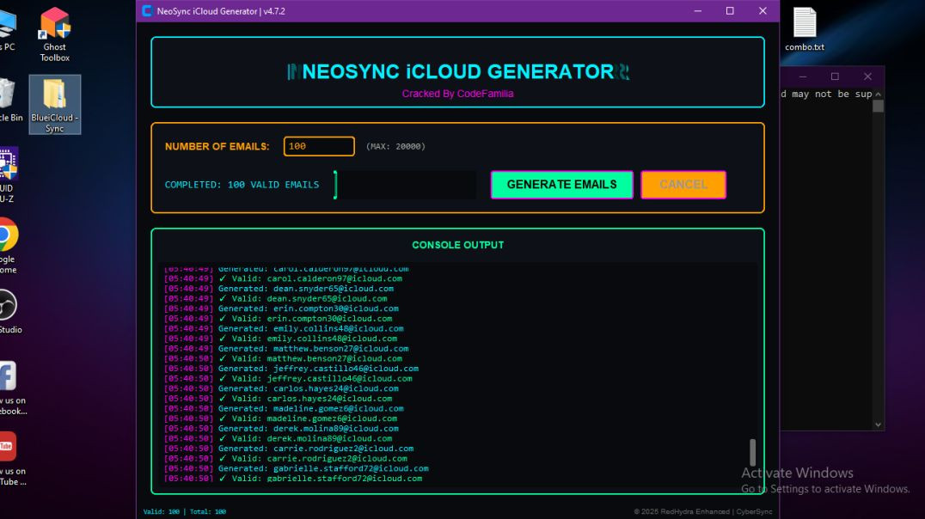This screenshot has width=925, height=519.
Task: Open the Google Chrome desktop icon
Action: pos(9,246)
